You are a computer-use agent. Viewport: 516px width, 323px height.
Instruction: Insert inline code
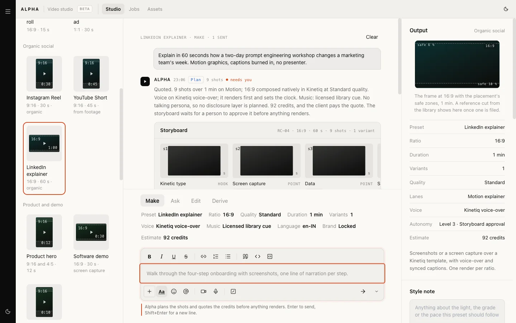point(258,257)
